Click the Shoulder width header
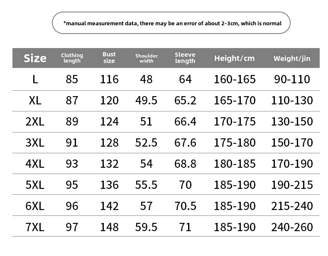The width and height of the screenshot is (328, 256). click(x=147, y=58)
